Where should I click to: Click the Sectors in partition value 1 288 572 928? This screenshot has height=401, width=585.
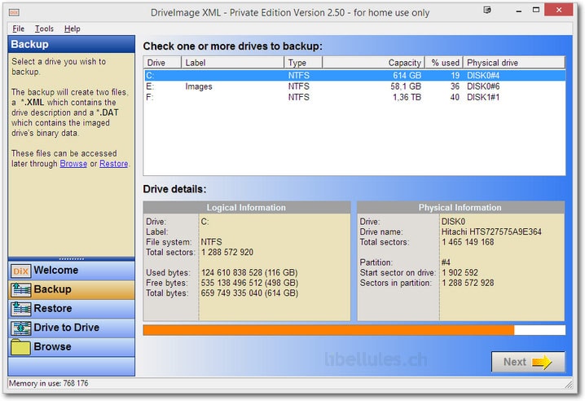(x=468, y=283)
